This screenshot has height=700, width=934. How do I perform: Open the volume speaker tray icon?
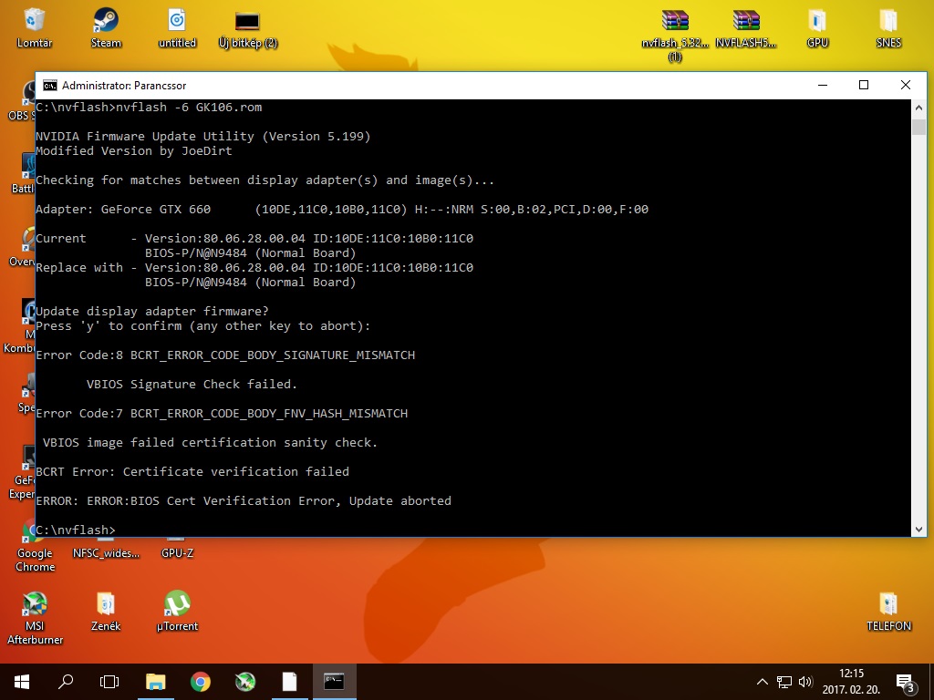(805, 682)
